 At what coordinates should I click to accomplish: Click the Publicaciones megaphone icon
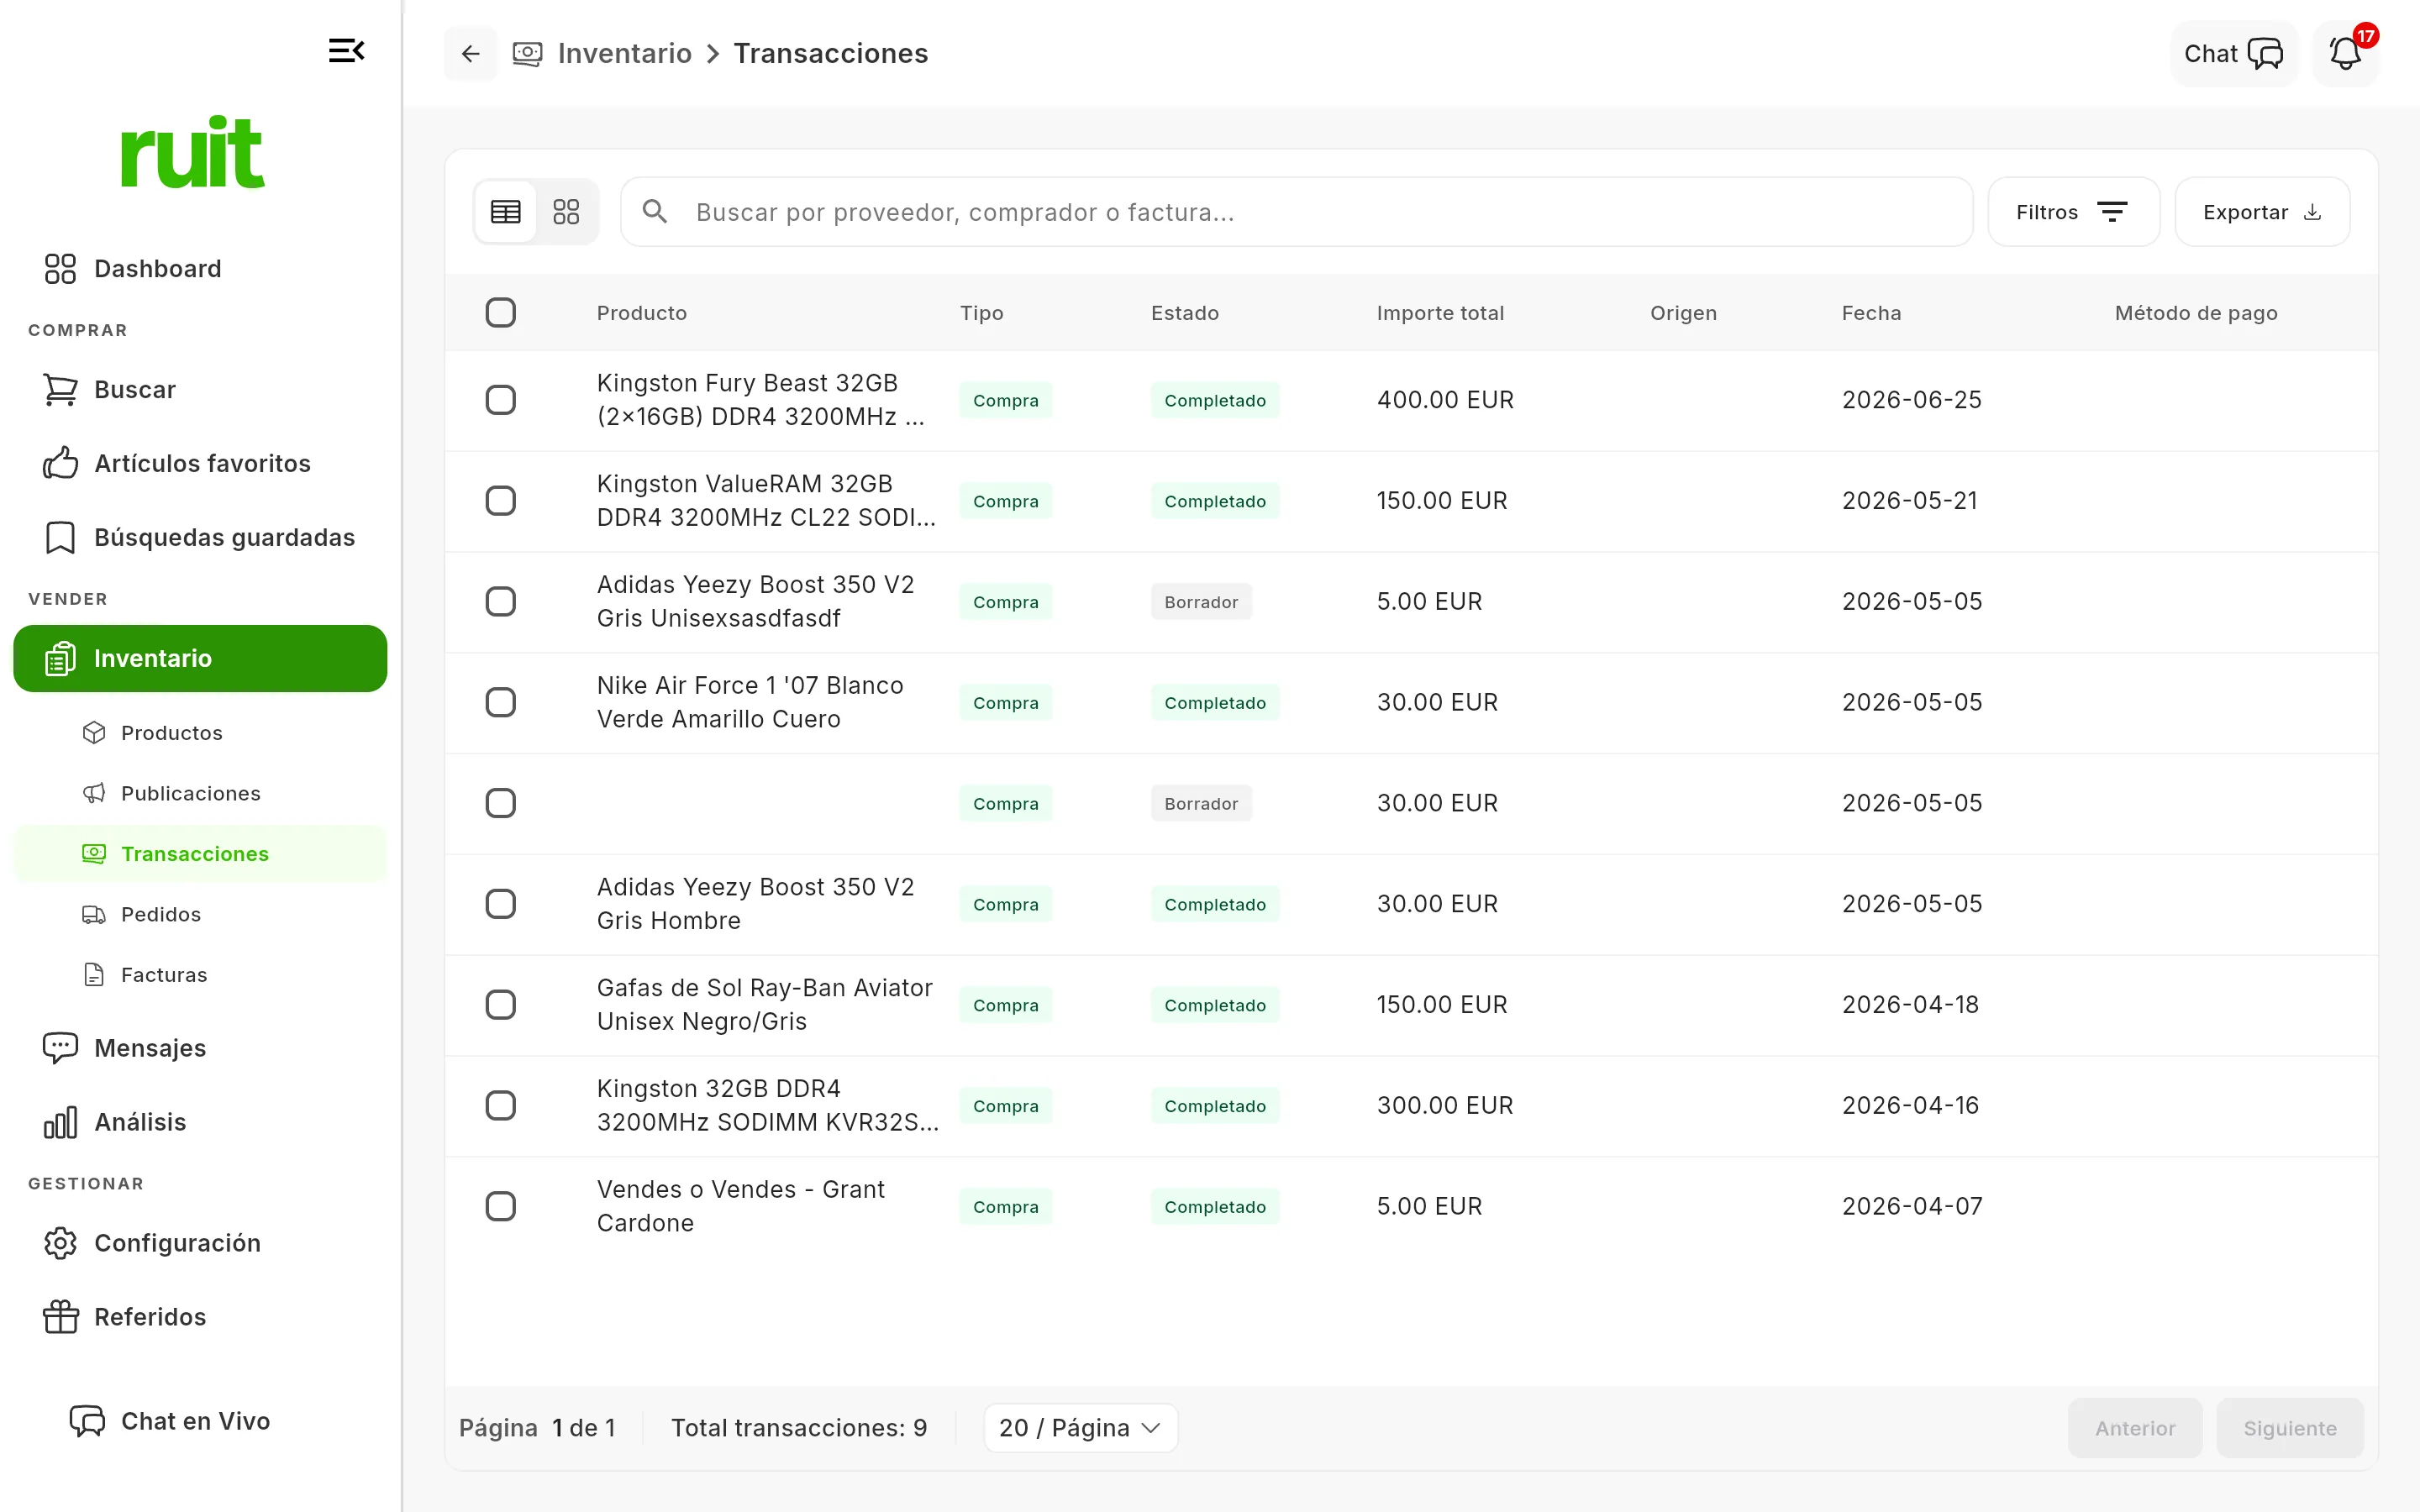pos(94,793)
